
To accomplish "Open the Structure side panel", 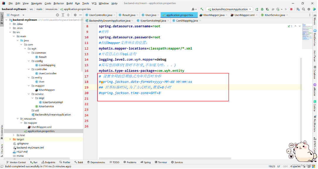I will (2, 151).
